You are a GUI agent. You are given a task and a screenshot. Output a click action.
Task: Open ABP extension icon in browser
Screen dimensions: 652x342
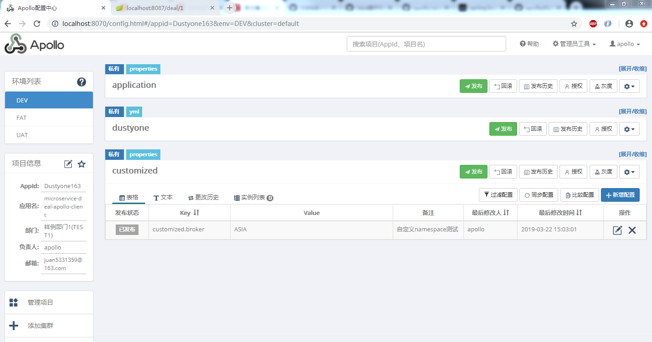click(x=593, y=24)
